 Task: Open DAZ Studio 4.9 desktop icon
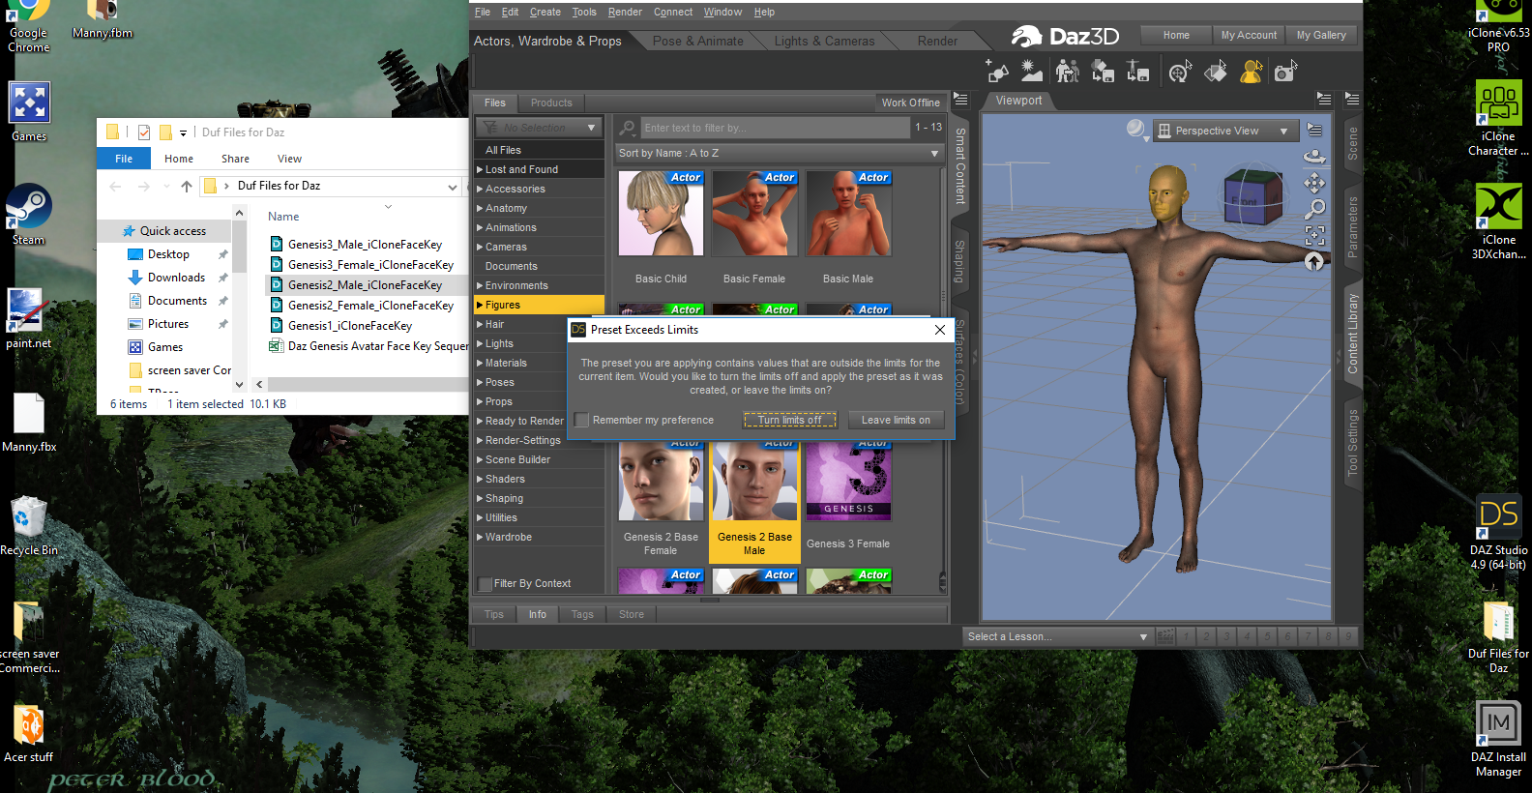tap(1498, 533)
